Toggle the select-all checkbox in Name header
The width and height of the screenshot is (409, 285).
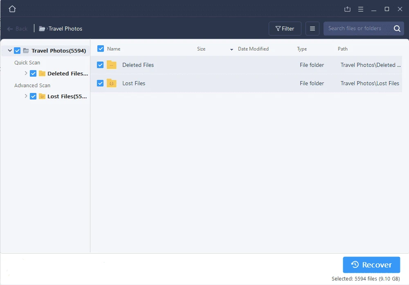pyautogui.click(x=100, y=48)
